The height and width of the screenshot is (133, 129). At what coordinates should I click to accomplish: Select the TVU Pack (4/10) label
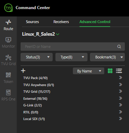click(x=36, y=78)
